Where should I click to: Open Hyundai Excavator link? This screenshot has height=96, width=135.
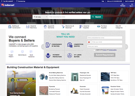(x=85, y=91)
